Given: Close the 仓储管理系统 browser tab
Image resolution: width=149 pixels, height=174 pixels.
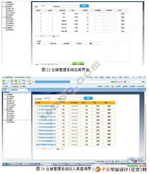Looking at the screenshot, I should click(x=26, y=90).
